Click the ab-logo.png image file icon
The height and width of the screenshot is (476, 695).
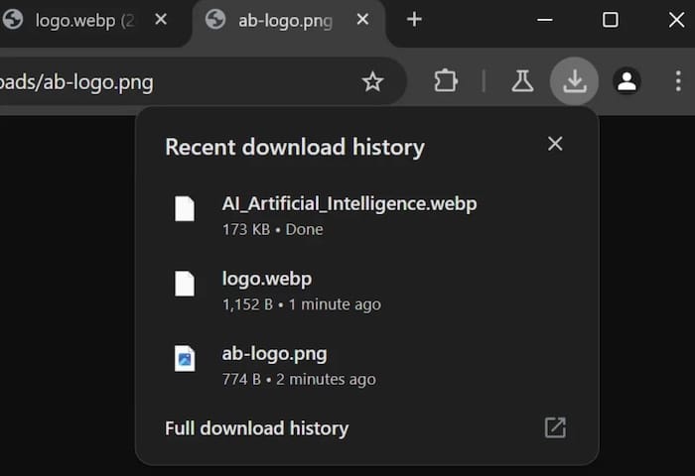click(185, 358)
